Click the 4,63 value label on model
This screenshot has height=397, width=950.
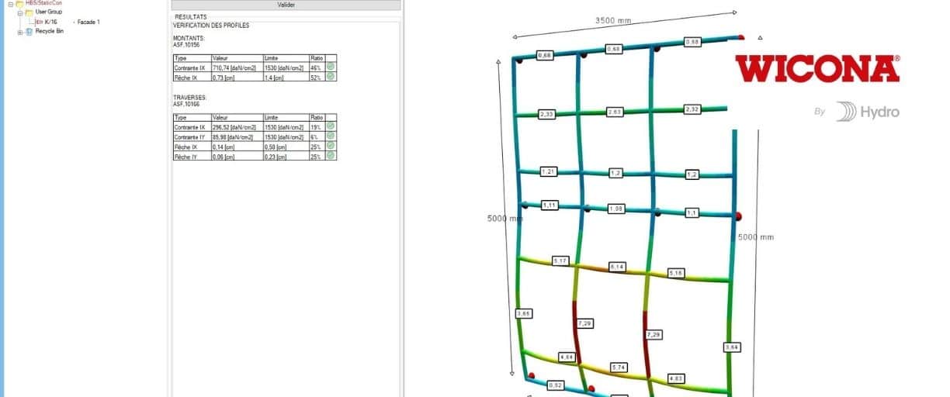click(677, 378)
